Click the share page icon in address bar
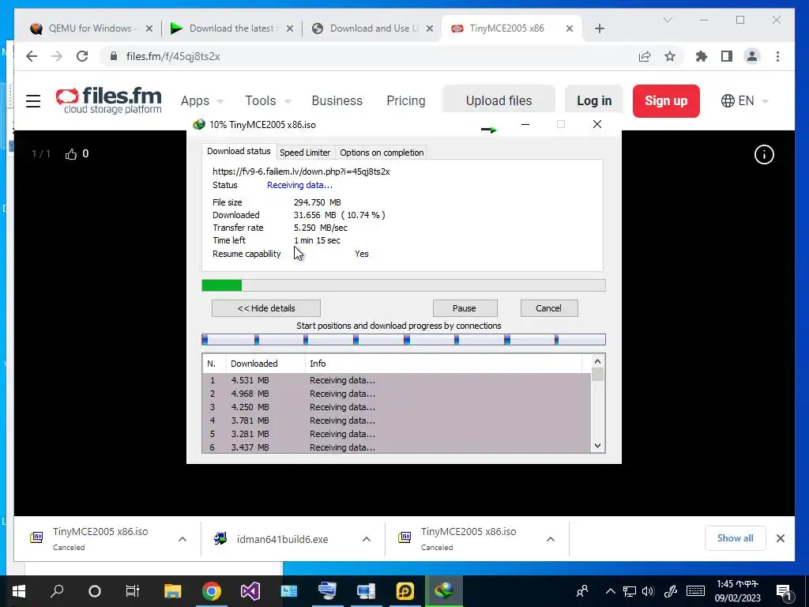 645,56
